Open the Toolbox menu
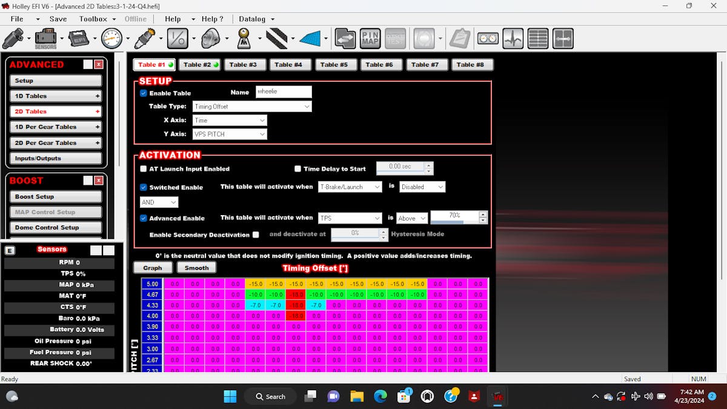The width and height of the screenshot is (727, 409). pos(93,19)
